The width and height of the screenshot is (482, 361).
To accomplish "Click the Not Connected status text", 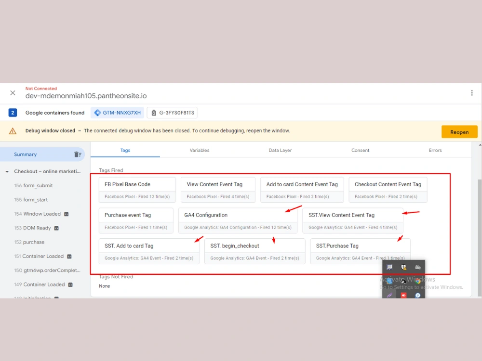I will [41, 89].
